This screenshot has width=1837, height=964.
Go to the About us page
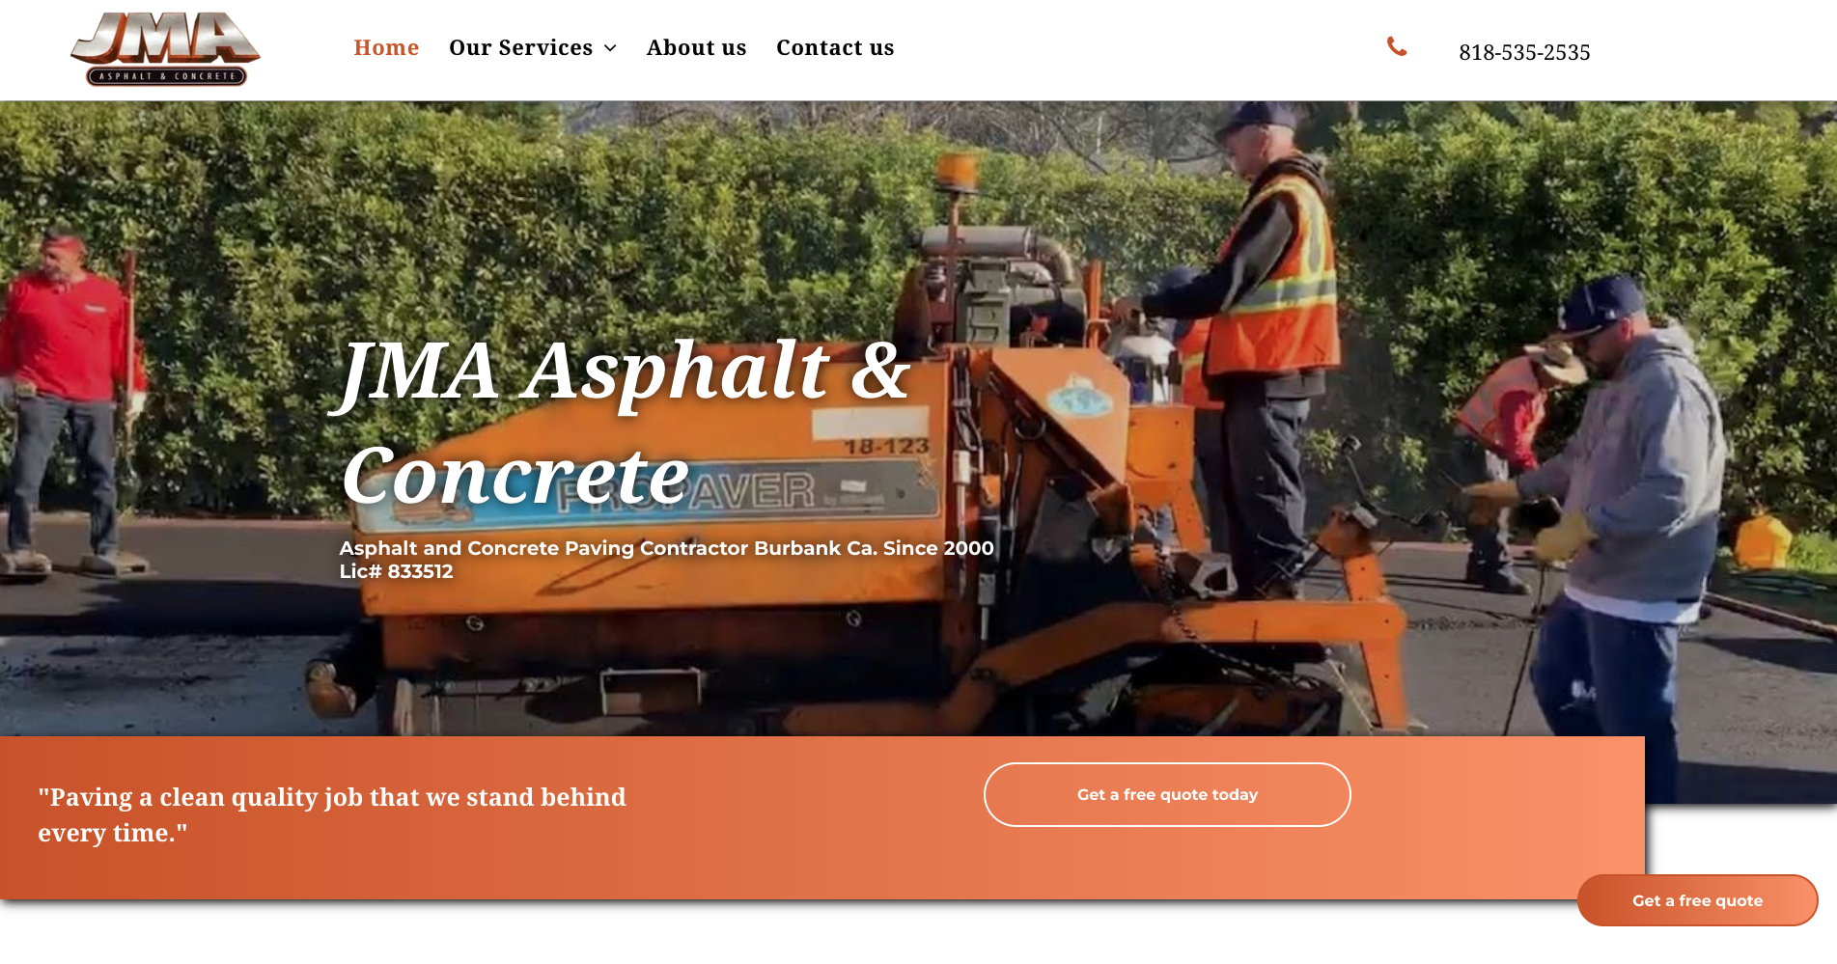pos(696,47)
